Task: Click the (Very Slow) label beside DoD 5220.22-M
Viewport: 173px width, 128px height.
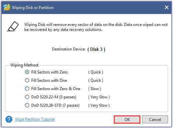Action: point(99,97)
